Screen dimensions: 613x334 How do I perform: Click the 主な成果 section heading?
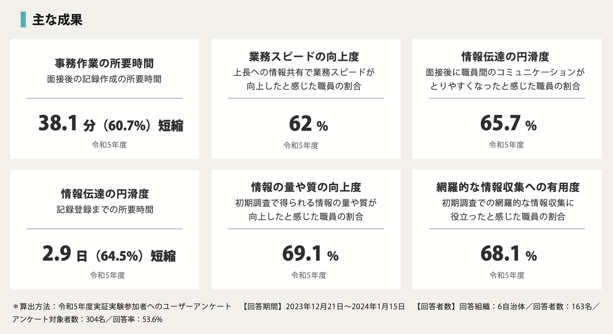[57, 20]
